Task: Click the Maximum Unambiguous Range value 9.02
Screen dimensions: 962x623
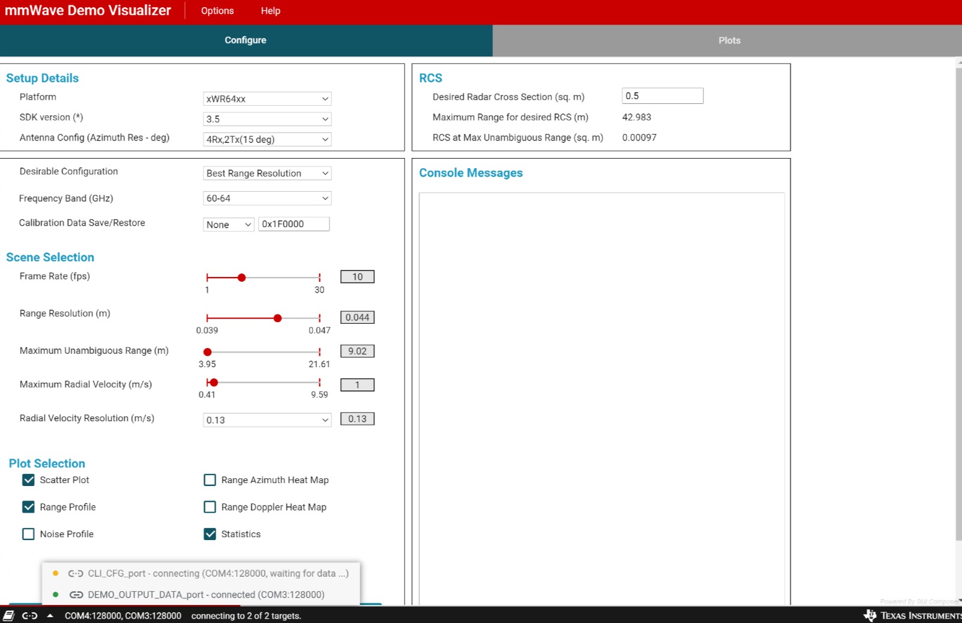Action: coord(358,351)
